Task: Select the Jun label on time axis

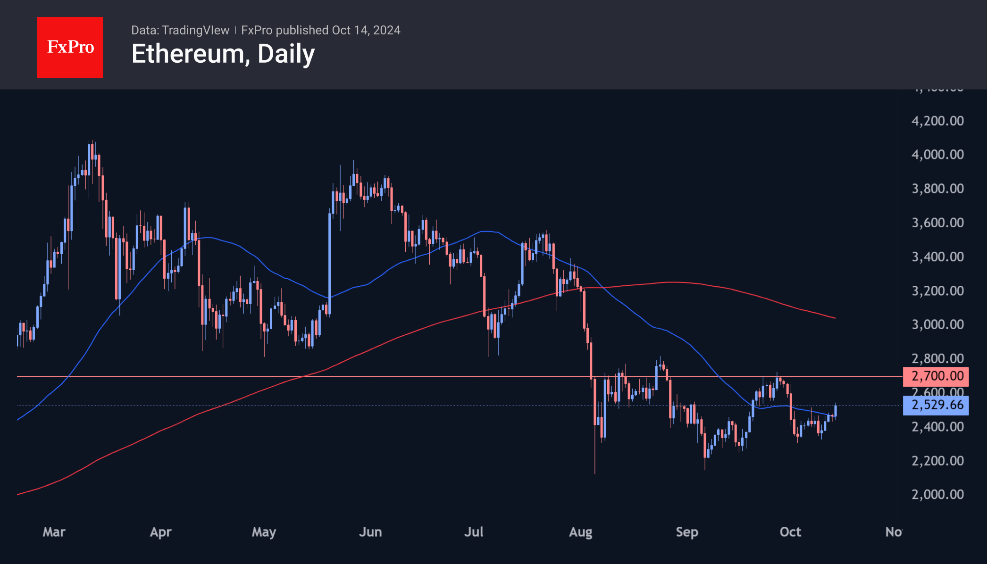Action: point(370,532)
